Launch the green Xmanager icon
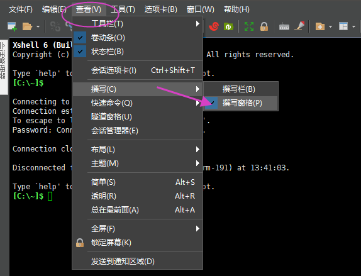This screenshot has width=361, height=276. click(229, 26)
